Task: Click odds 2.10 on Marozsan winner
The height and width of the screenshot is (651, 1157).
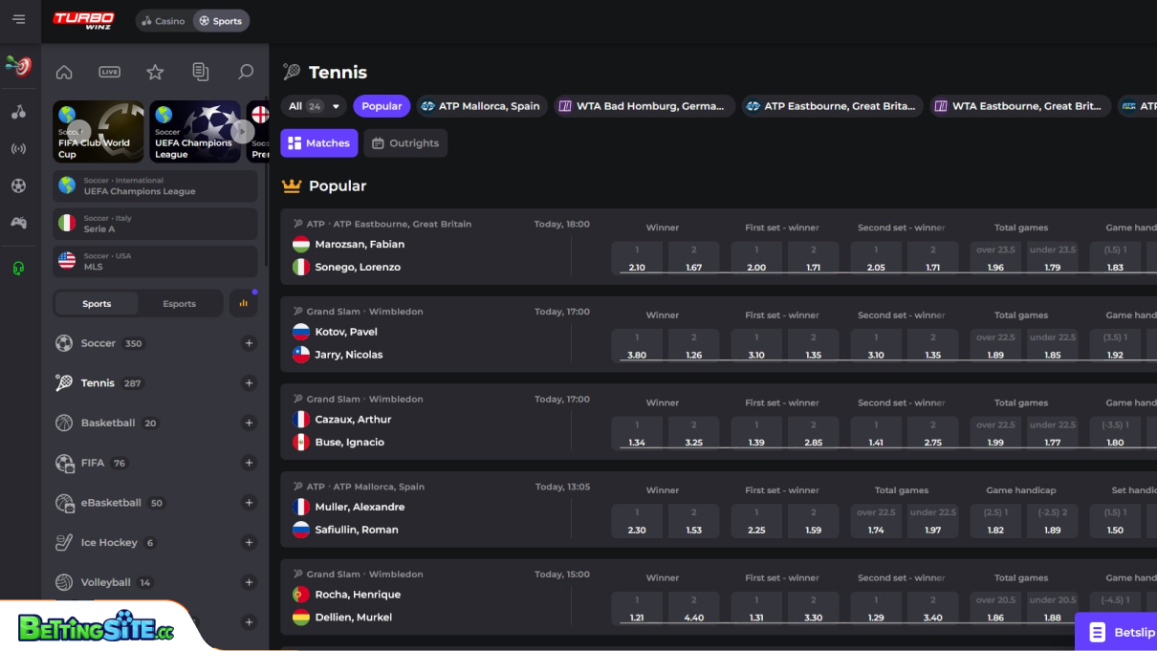Action: click(x=637, y=257)
